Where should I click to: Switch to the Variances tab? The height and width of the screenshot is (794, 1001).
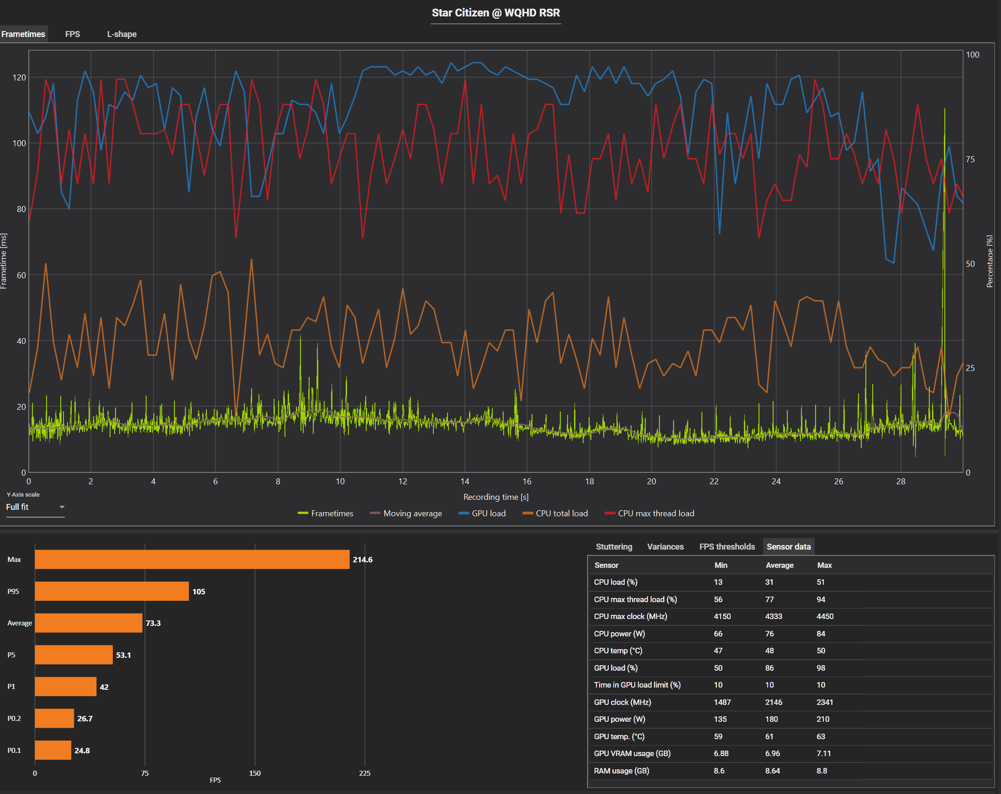coord(665,546)
